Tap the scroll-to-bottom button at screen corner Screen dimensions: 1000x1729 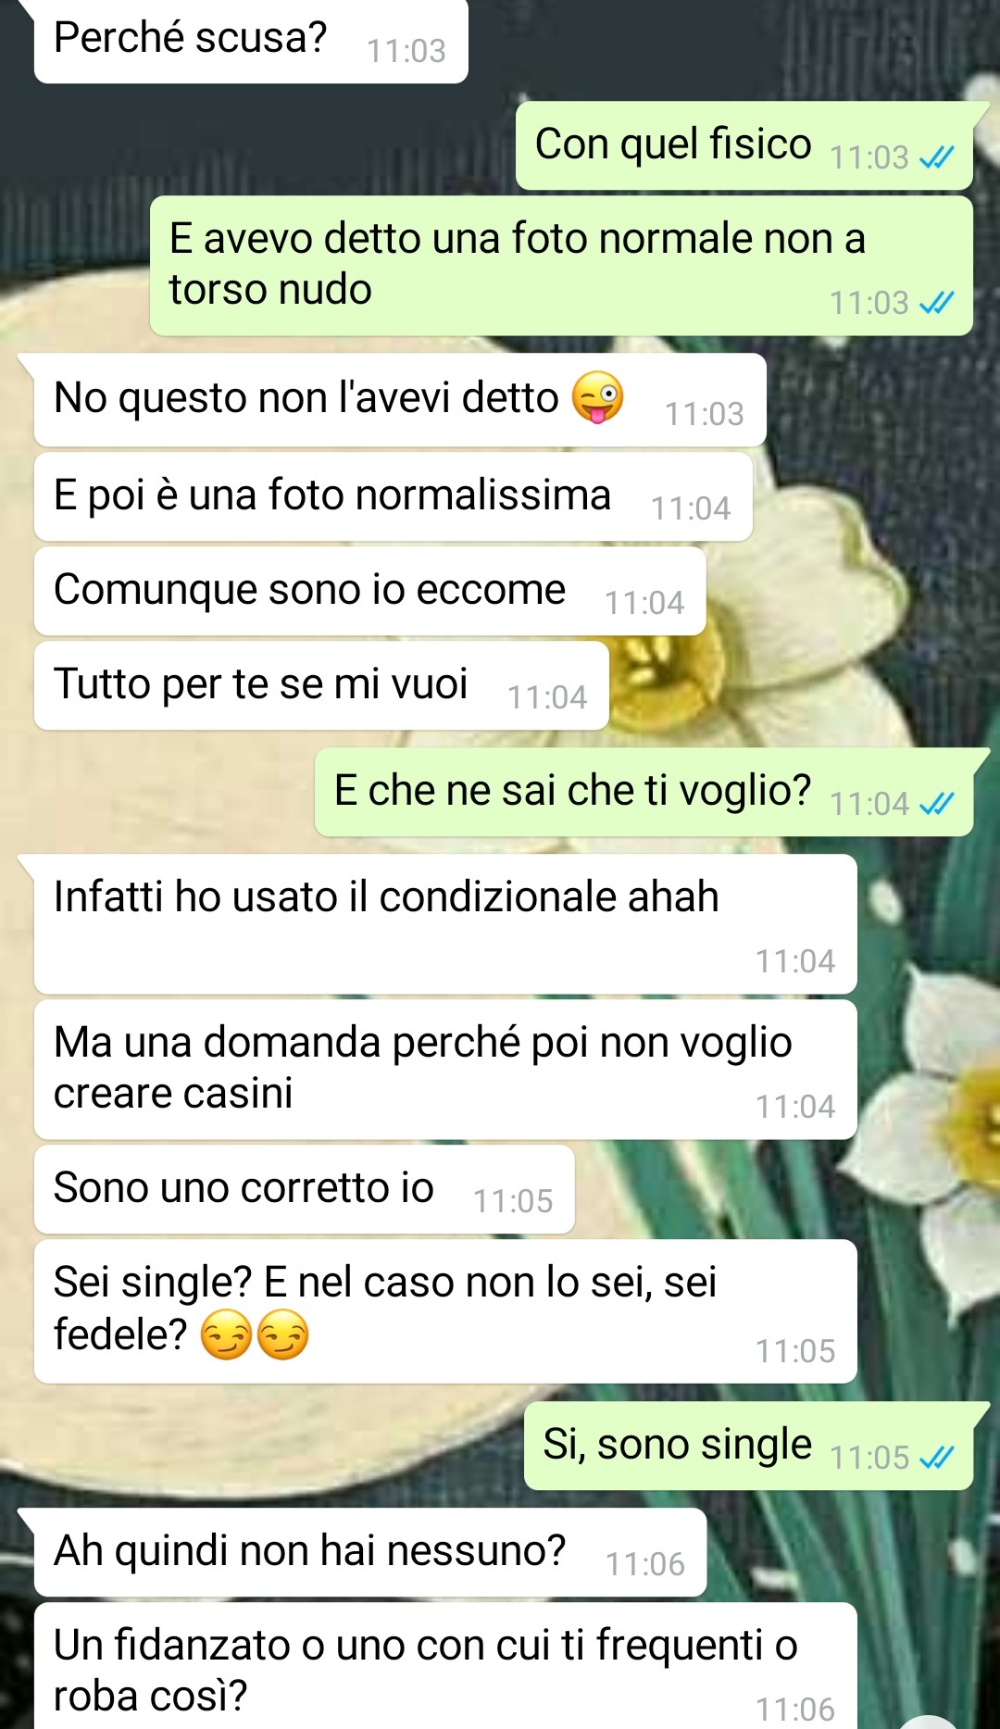pos(928,1723)
